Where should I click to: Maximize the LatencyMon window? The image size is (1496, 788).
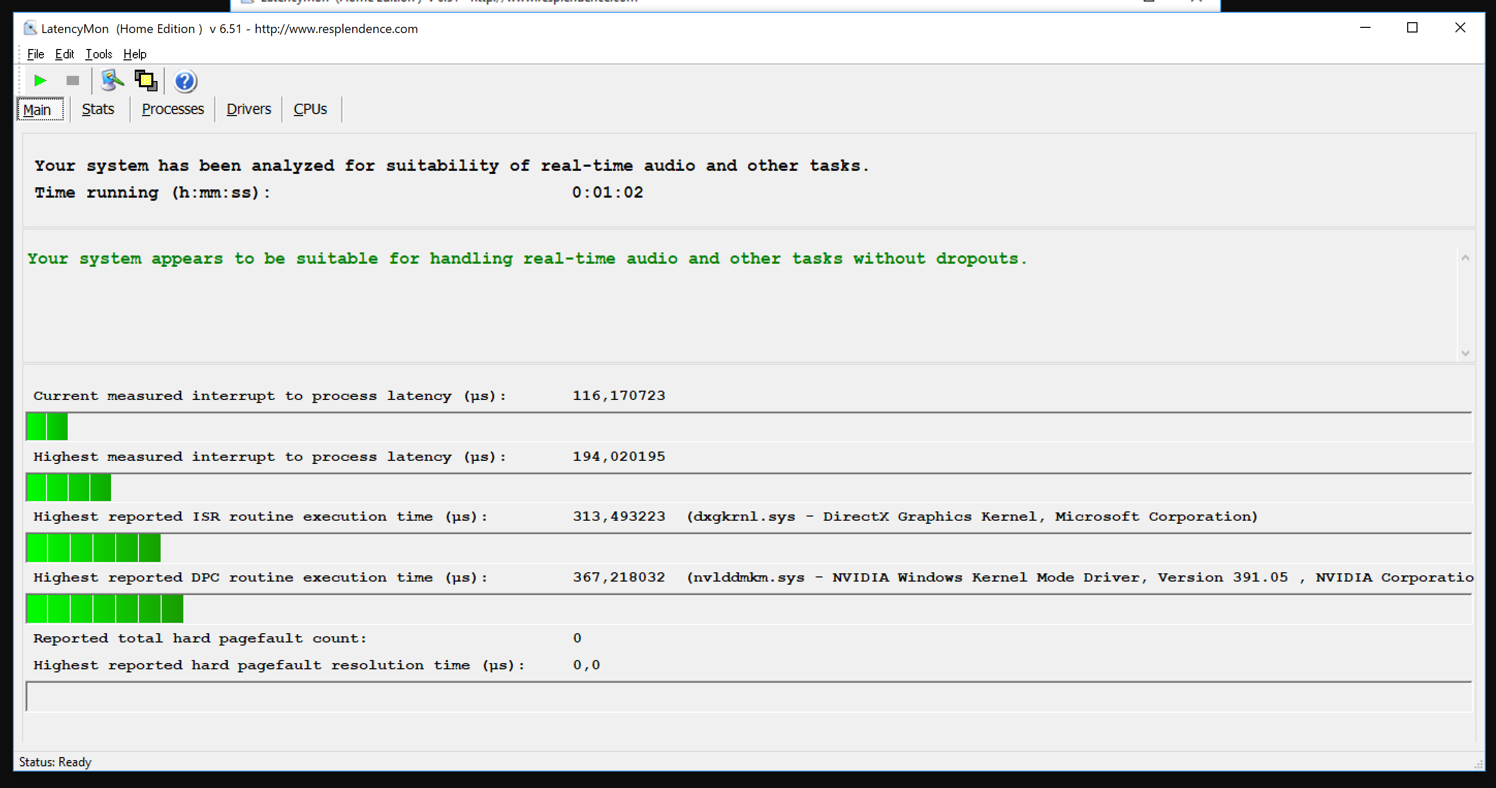click(x=1412, y=28)
